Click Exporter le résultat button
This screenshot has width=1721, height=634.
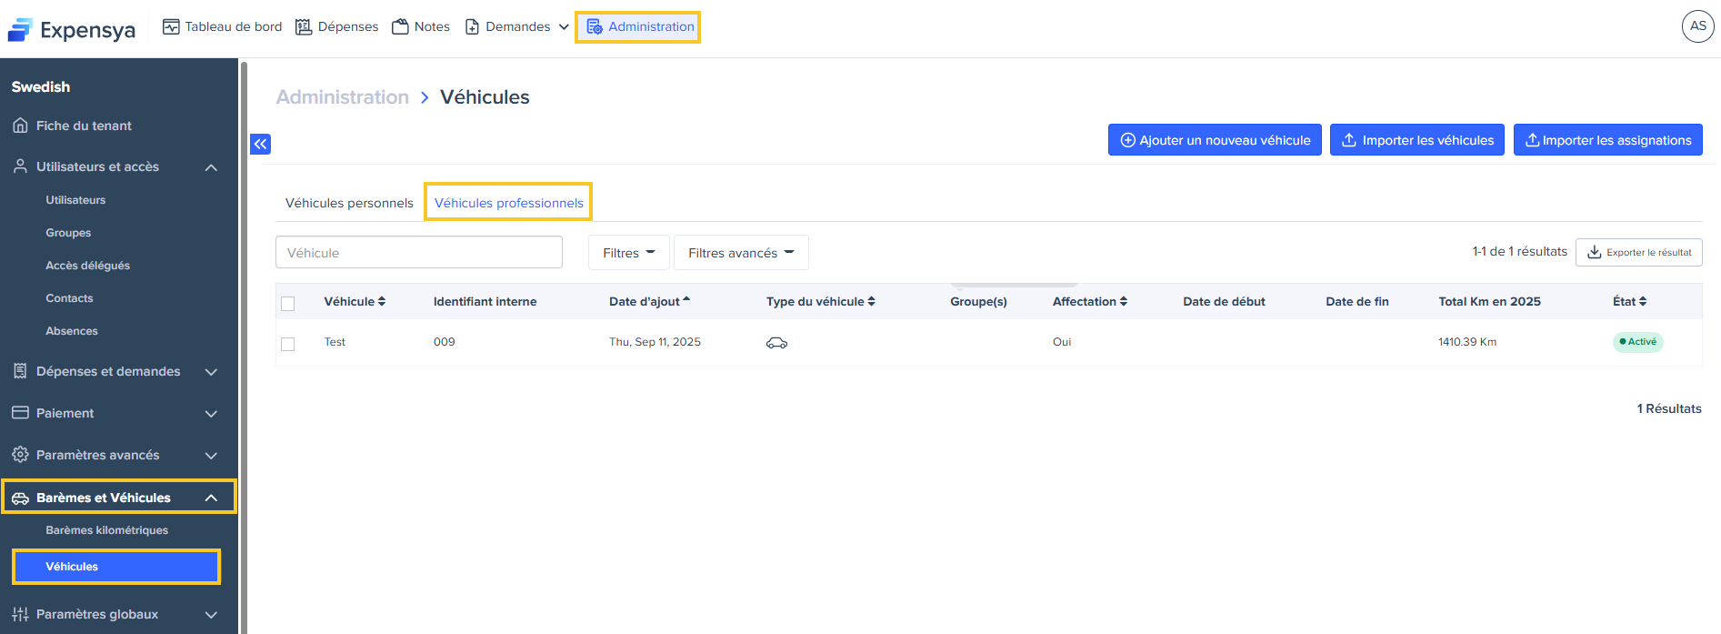pyautogui.click(x=1638, y=252)
